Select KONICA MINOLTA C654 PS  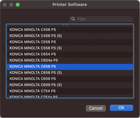pyautogui.click(x=70, y=55)
